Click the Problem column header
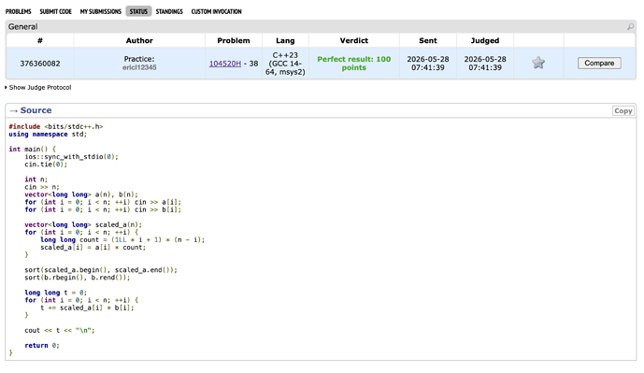The height and width of the screenshot is (373, 644). point(234,41)
